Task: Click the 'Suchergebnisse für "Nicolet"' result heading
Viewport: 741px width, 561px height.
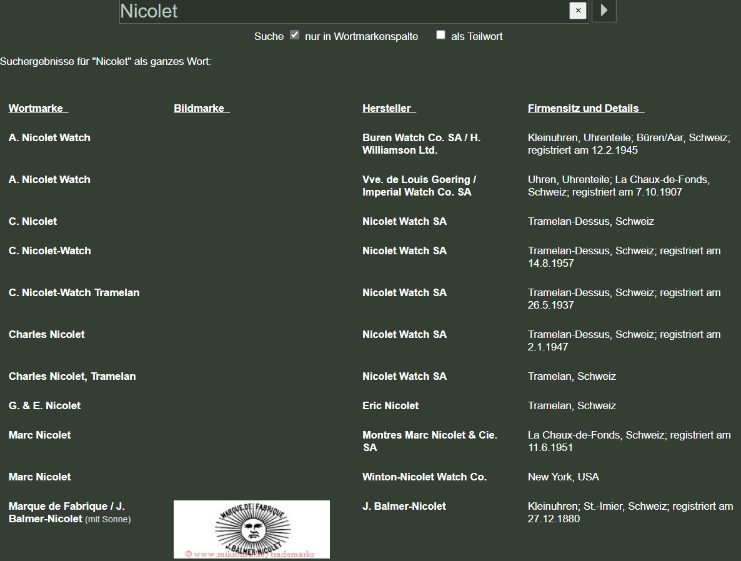Action: click(x=106, y=61)
